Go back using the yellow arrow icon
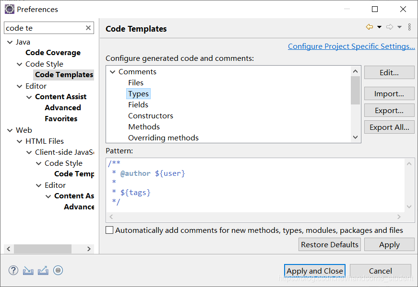 click(x=369, y=27)
